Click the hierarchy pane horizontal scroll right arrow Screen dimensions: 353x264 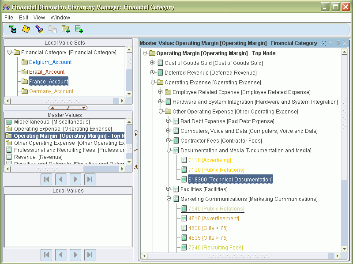pyautogui.click(x=337, y=256)
